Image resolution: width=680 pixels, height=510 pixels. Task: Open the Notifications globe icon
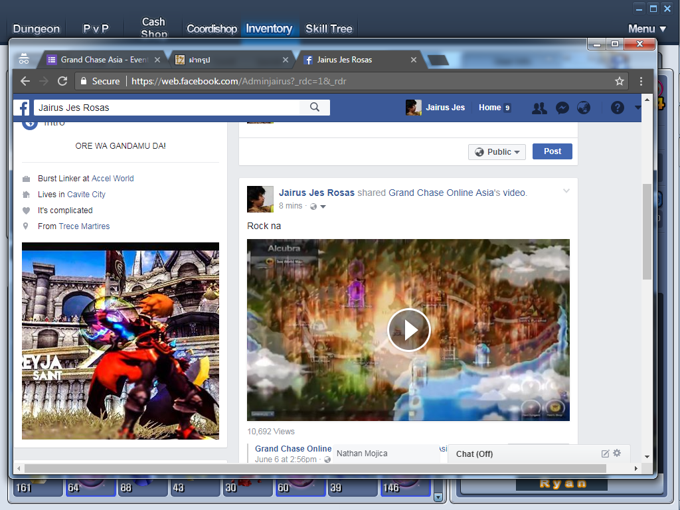(x=584, y=108)
